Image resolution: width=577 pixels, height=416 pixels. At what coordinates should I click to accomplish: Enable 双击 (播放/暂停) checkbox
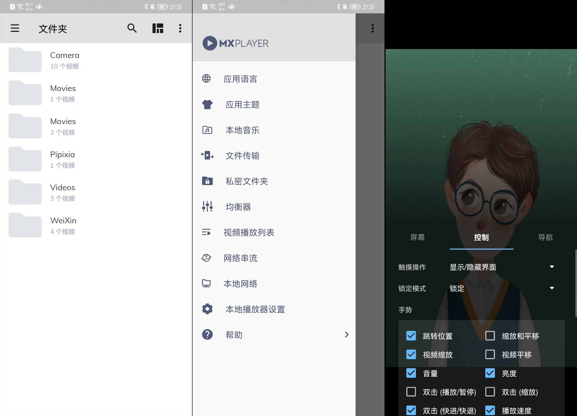click(x=411, y=392)
